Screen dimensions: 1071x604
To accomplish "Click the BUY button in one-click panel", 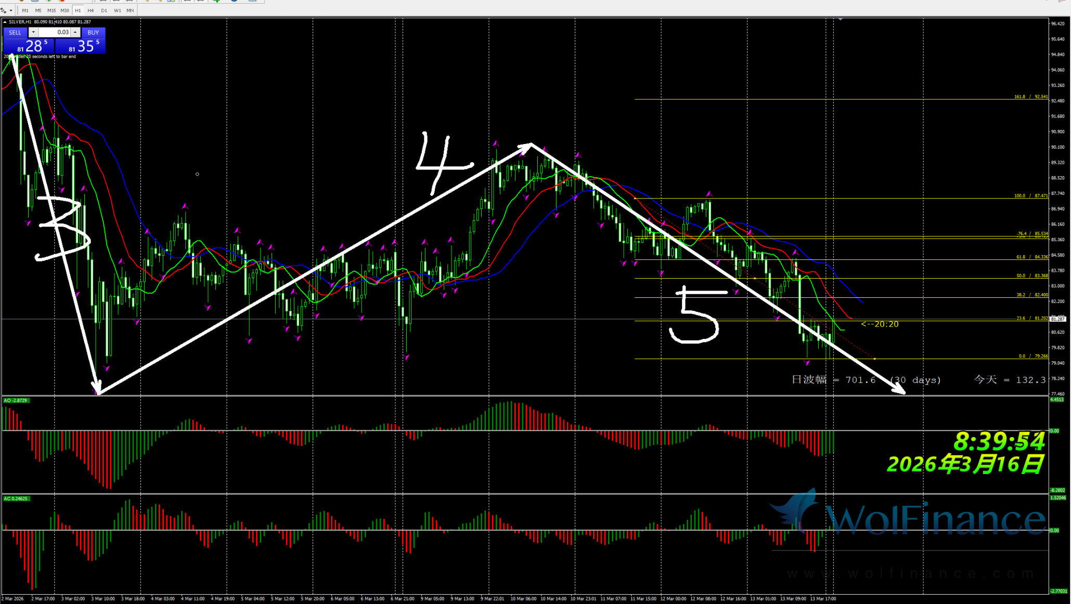I will tap(93, 32).
